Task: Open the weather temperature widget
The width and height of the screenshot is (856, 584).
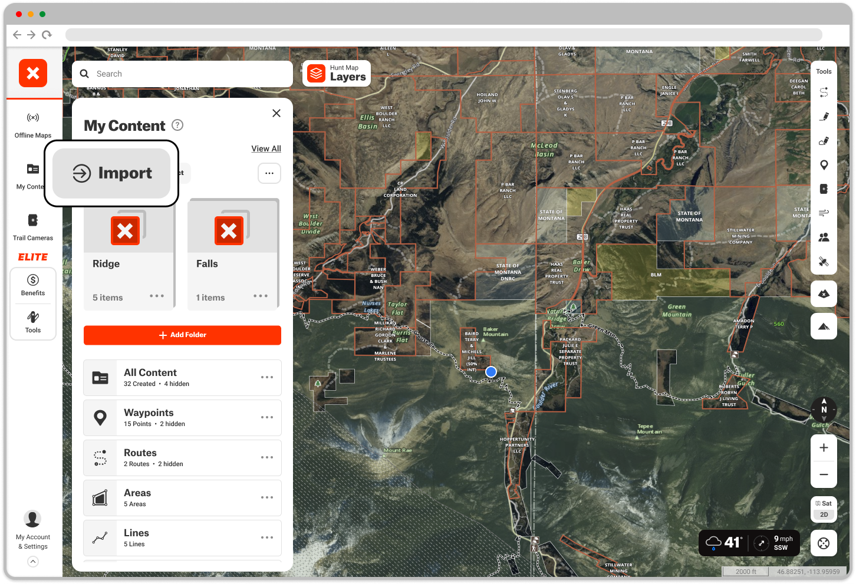Action: [x=723, y=542]
